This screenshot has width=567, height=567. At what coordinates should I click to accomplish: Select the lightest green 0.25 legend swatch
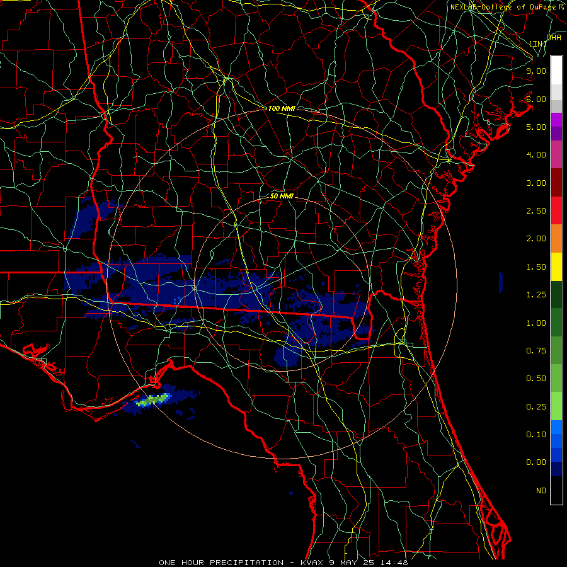[x=556, y=406]
